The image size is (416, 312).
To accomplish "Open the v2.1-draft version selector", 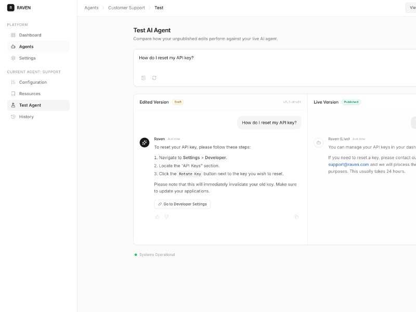I will click(292, 102).
